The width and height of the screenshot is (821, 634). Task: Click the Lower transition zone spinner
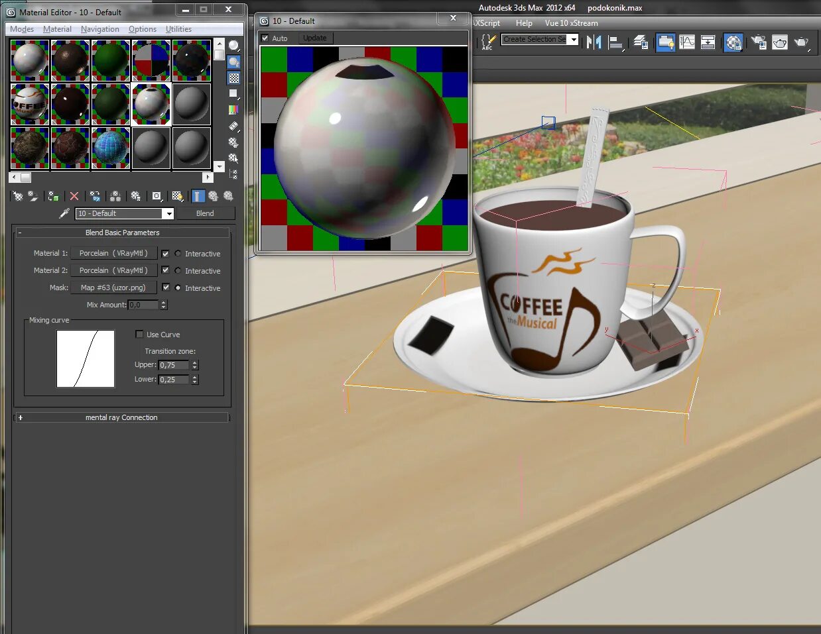(195, 380)
